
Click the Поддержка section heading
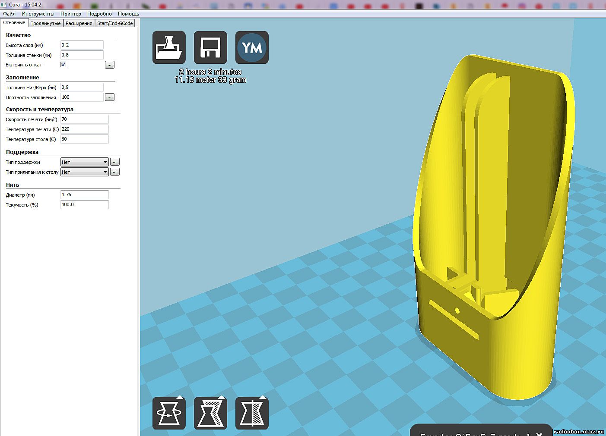pos(22,152)
